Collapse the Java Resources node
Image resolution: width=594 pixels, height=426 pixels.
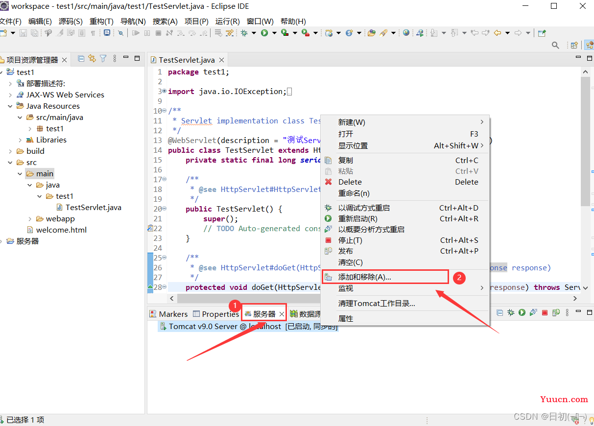point(10,106)
